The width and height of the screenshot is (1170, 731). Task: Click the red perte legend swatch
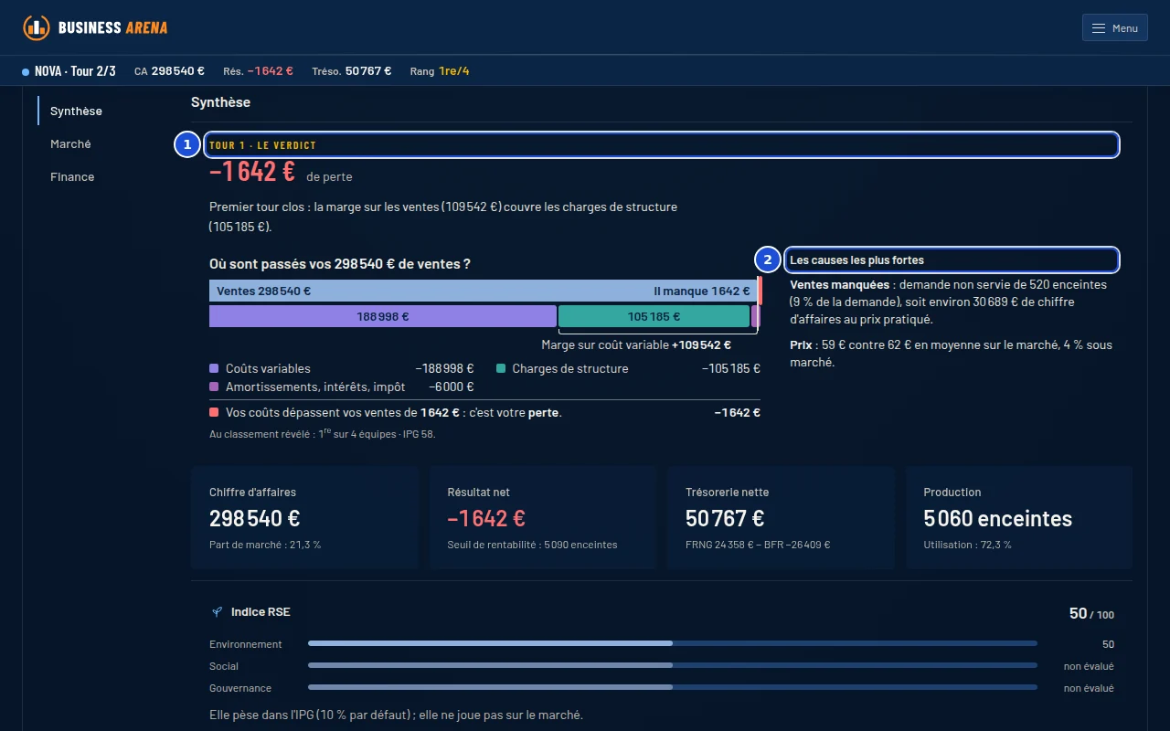(x=214, y=413)
